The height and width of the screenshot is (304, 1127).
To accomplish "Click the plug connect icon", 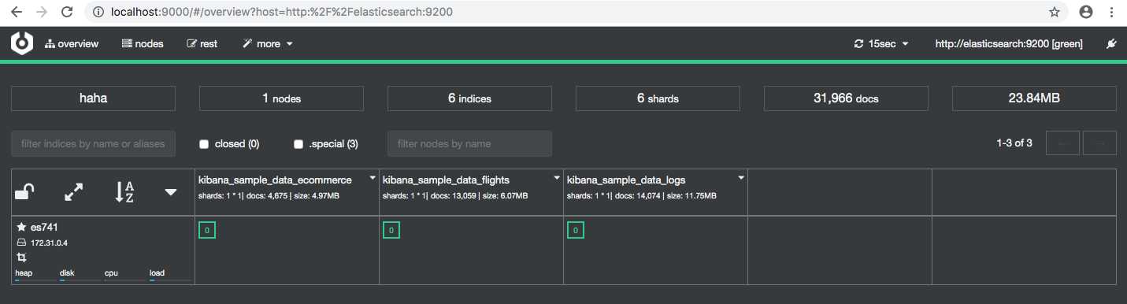I will pos(1111,44).
